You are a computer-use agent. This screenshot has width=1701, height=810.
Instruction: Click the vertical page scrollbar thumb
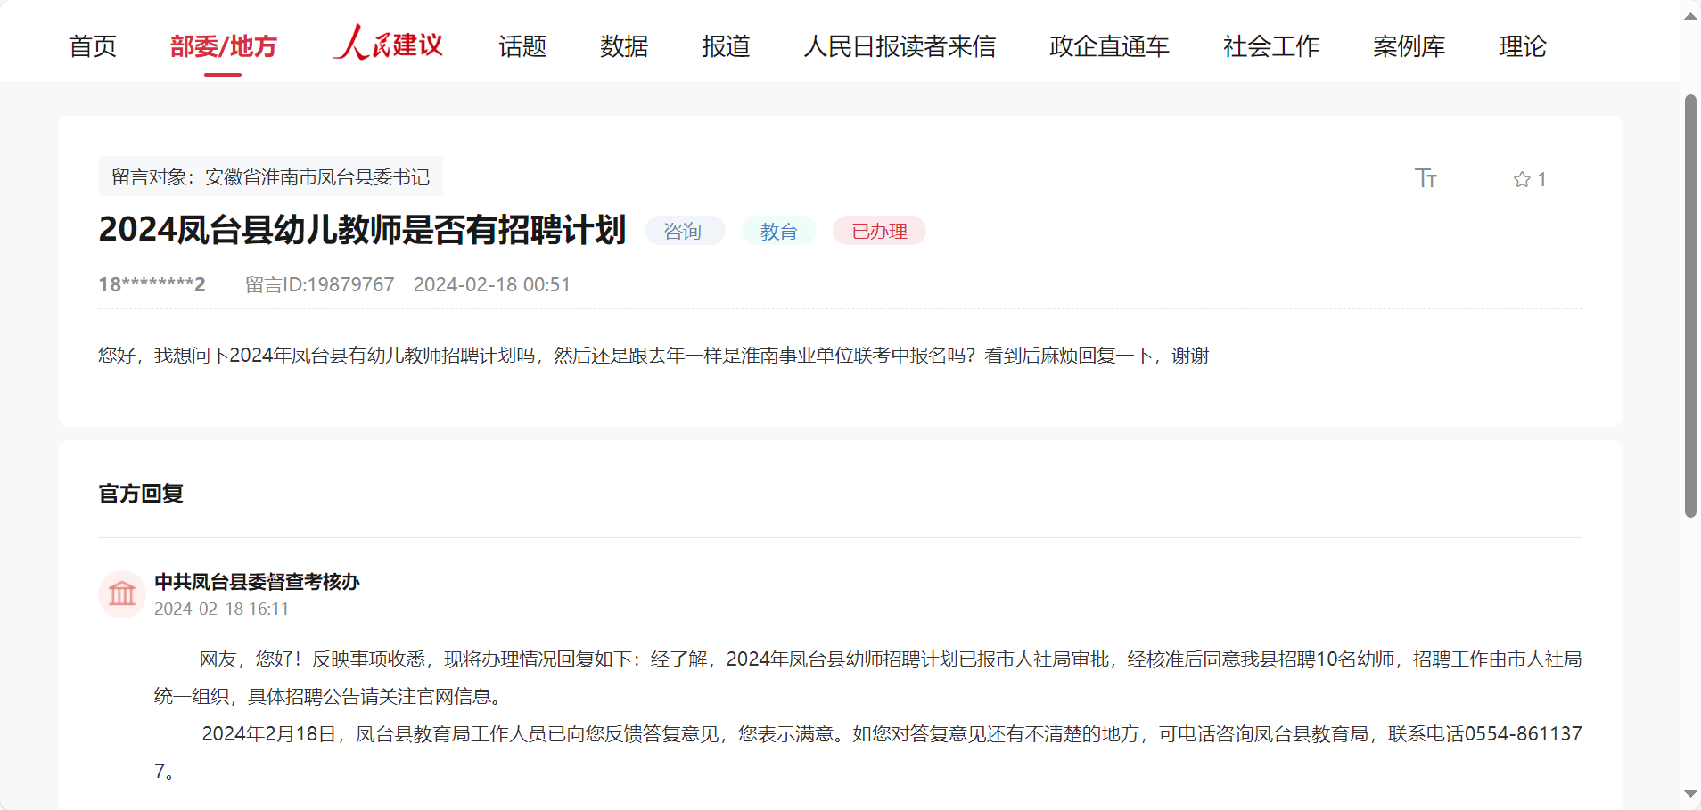tap(1690, 305)
